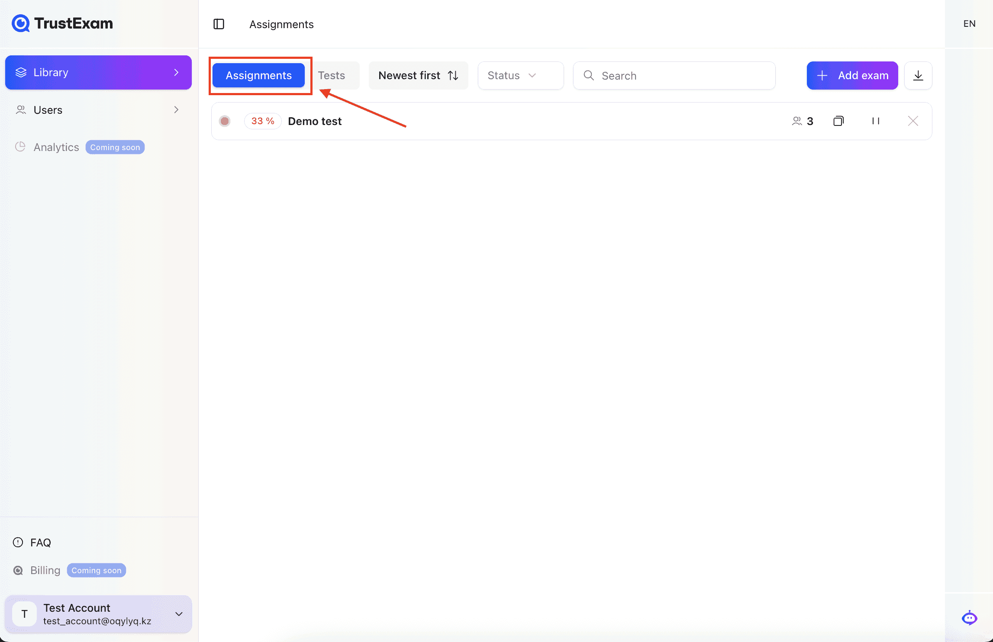Image resolution: width=993 pixels, height=642 pixels.
Task: Open the Users section
Action: click(98, 110)
